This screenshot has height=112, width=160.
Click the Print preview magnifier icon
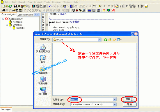point(41,6)
